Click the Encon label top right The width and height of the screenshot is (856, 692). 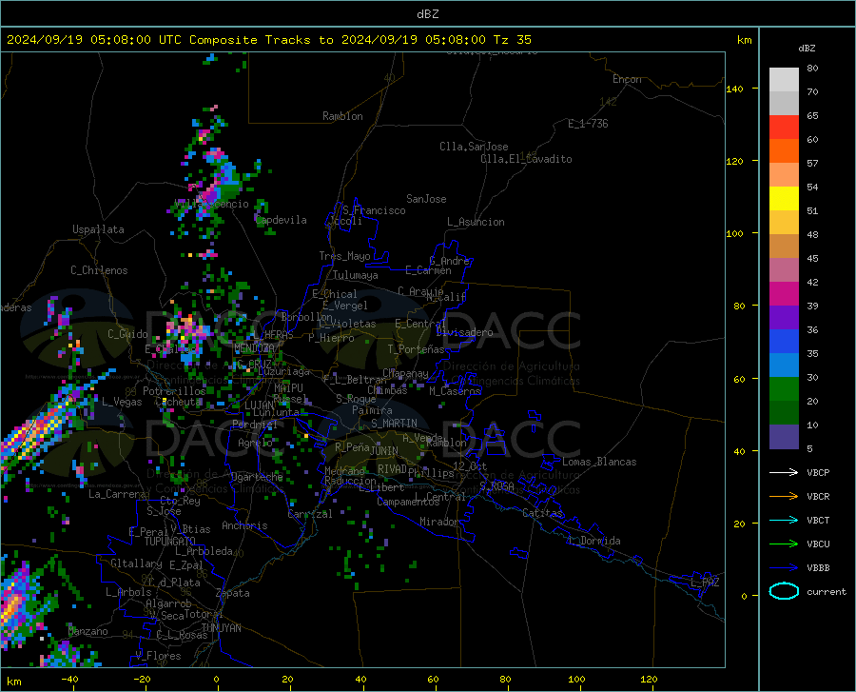point(627,79)
